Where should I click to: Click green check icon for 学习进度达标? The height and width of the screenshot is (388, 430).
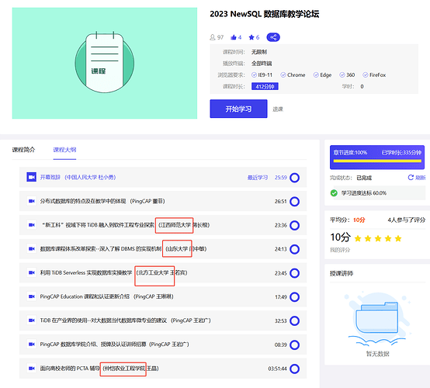(x=334, y=193)
